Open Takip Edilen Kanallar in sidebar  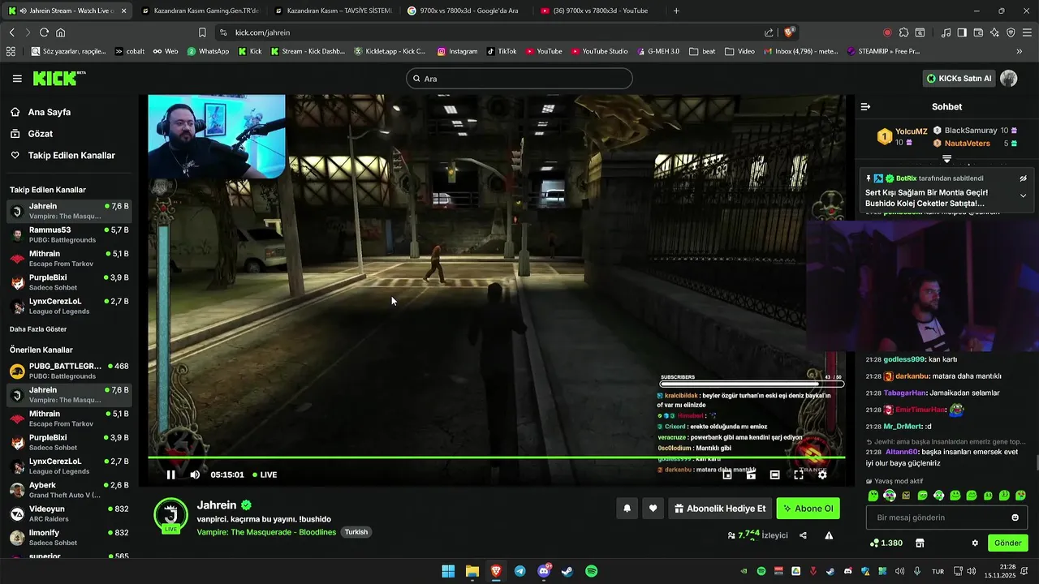tap(71, 155)
